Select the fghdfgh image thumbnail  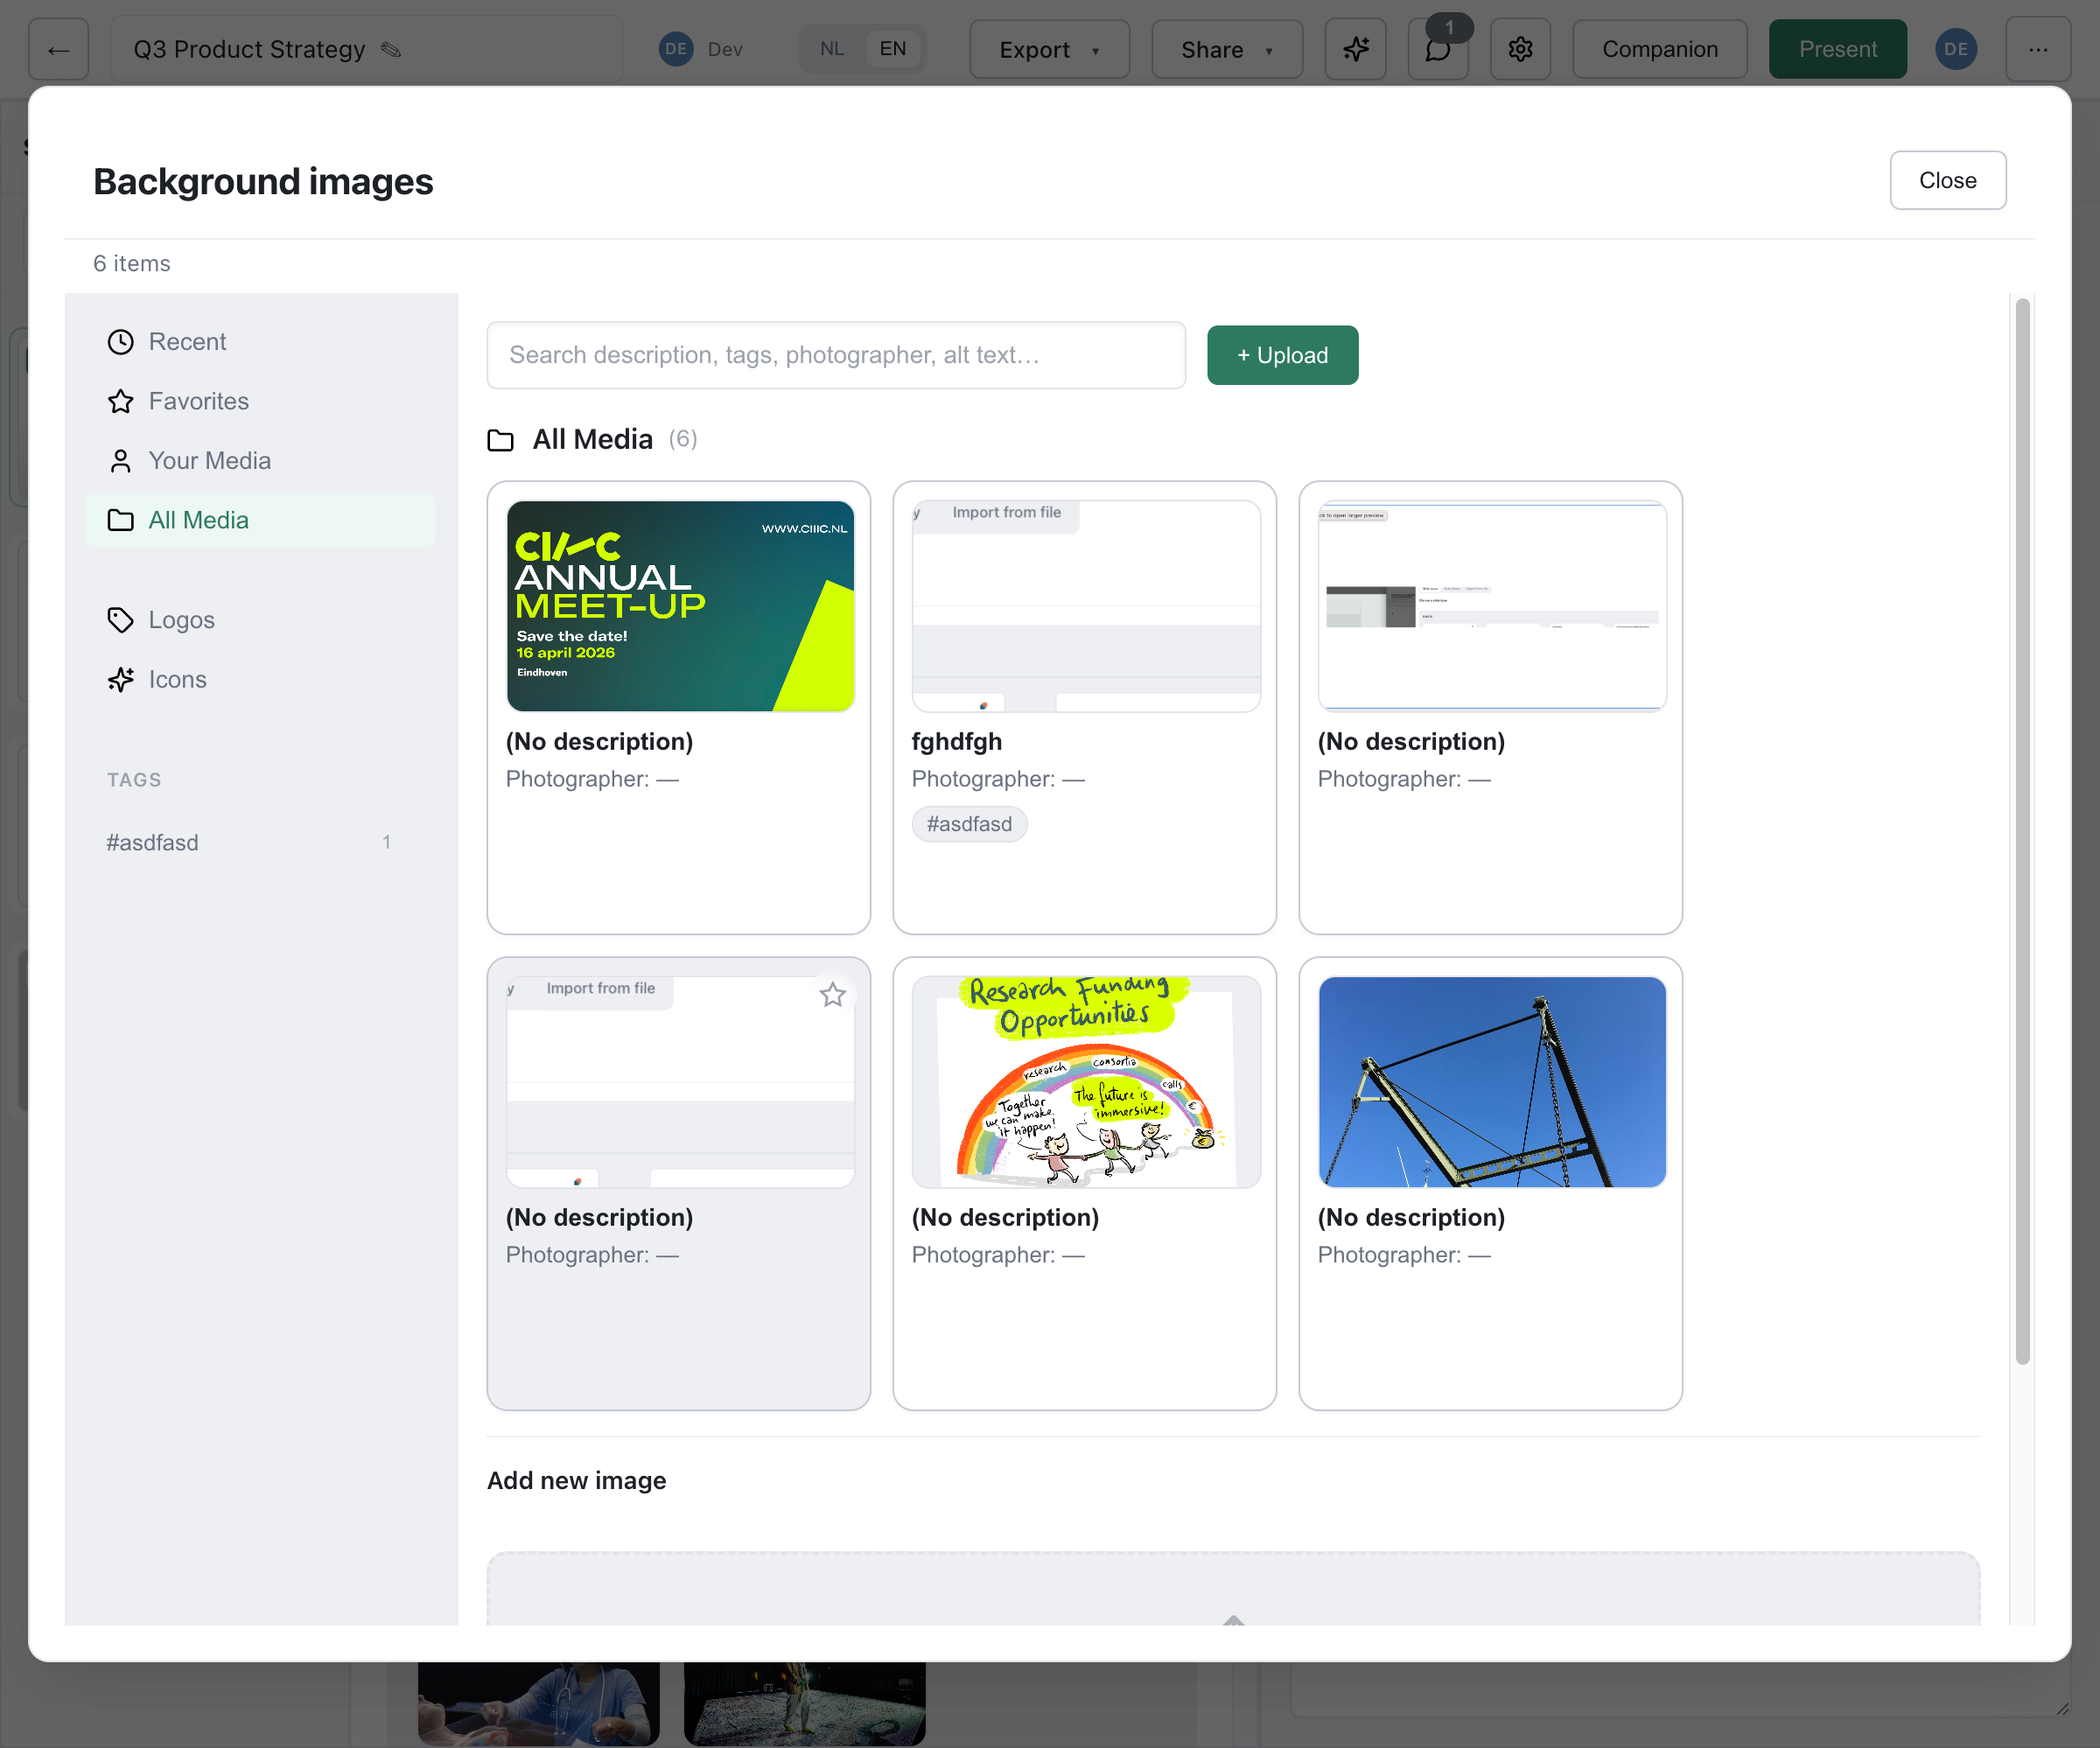click(1086, 606)
